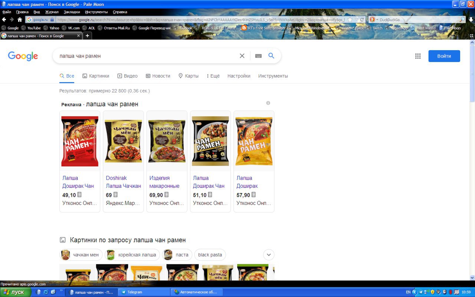Image resolution: width=475 pixels, height=297 pixels.
Task: Select the паста image filter chip
Action: [x=177, y=255]
